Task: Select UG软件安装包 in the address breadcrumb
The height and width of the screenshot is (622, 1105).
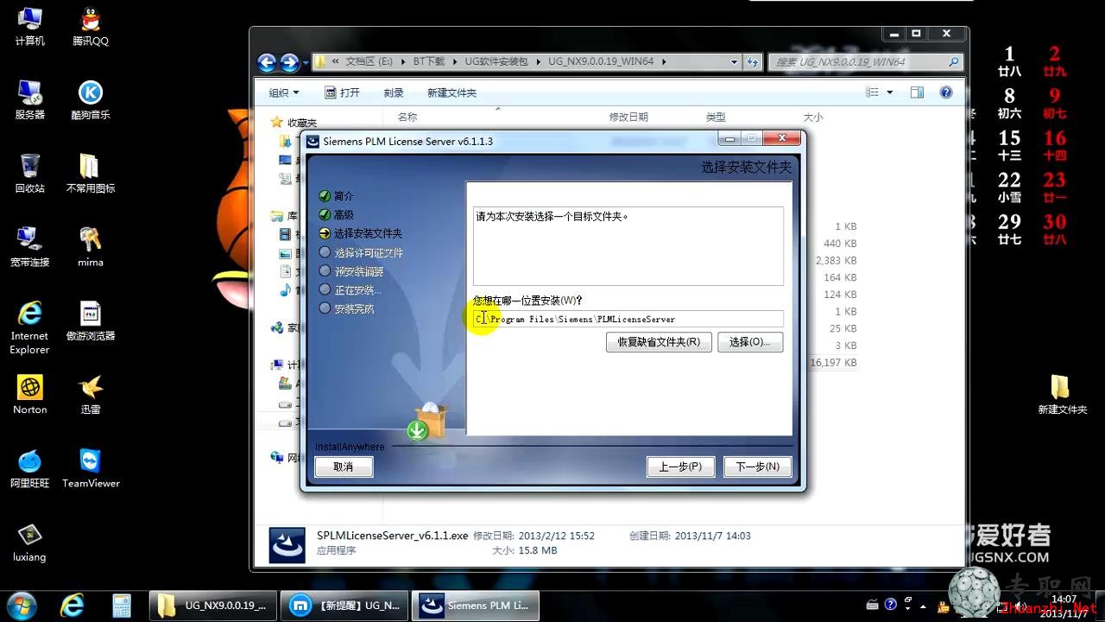Action: 496,62
